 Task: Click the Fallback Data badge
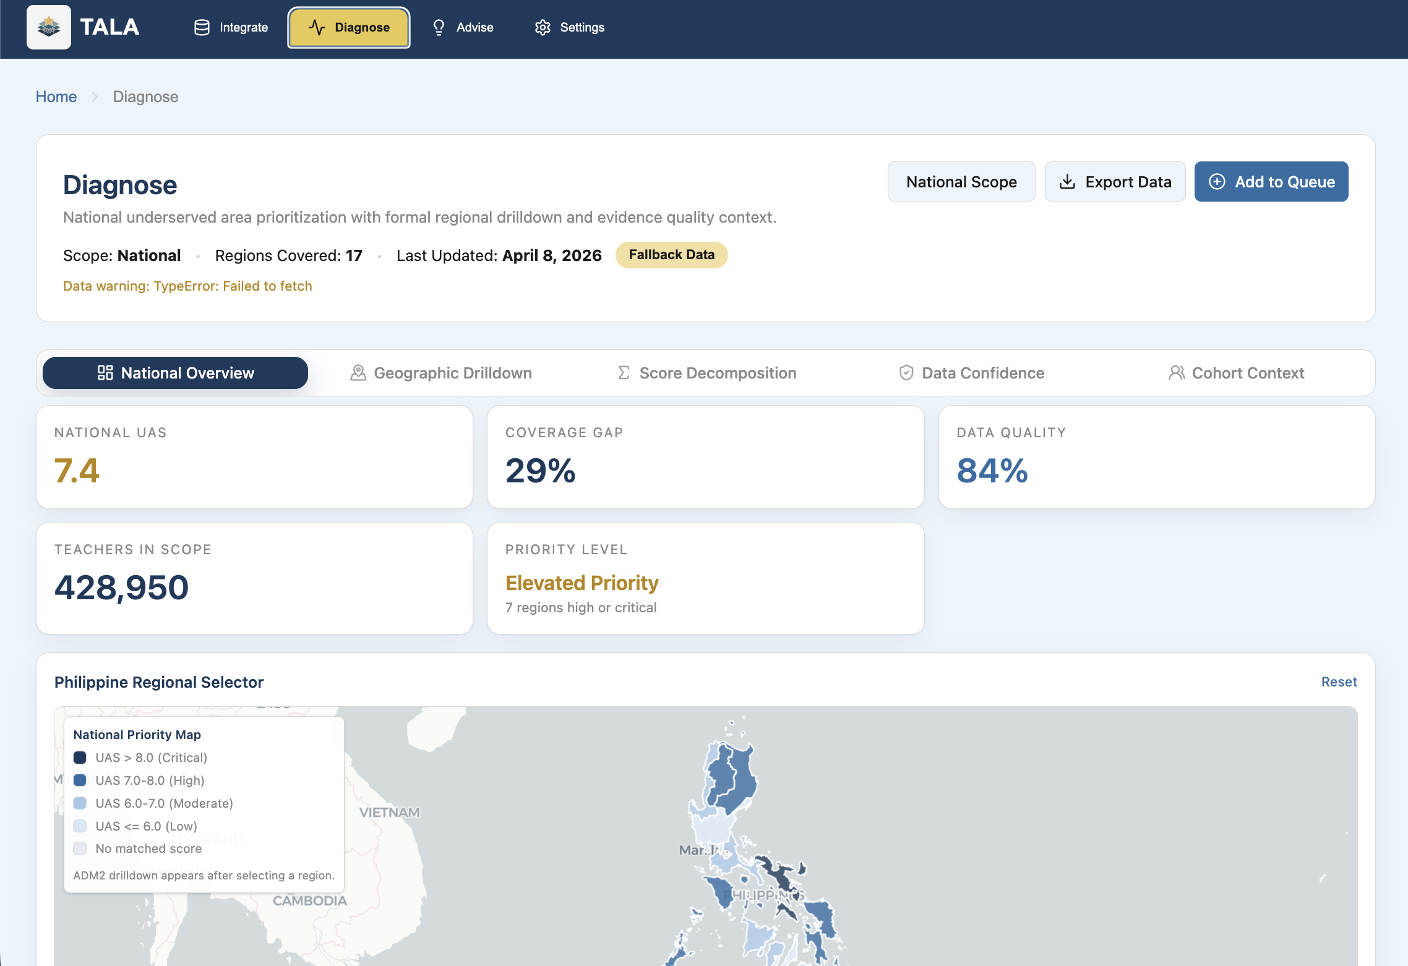click(x=672, y=255)
